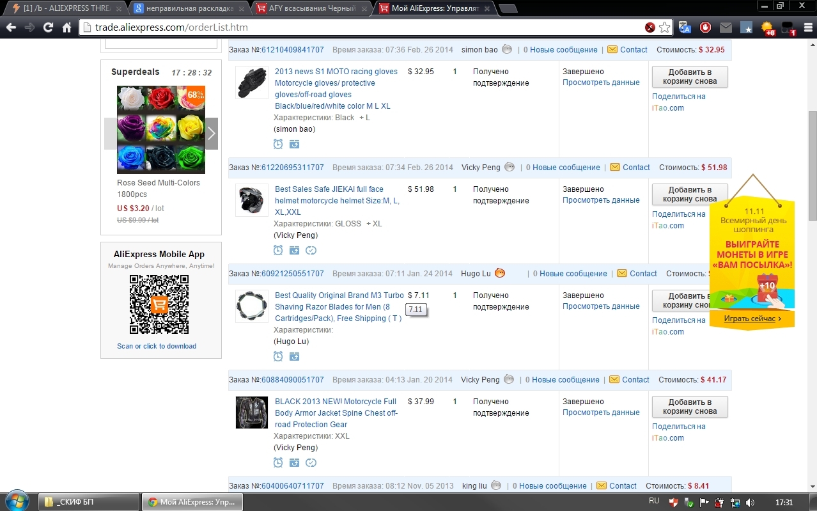817x511 pixels.
Task: Open 0 Новые сообщение for Hugo Lu order
Action: 569,273
